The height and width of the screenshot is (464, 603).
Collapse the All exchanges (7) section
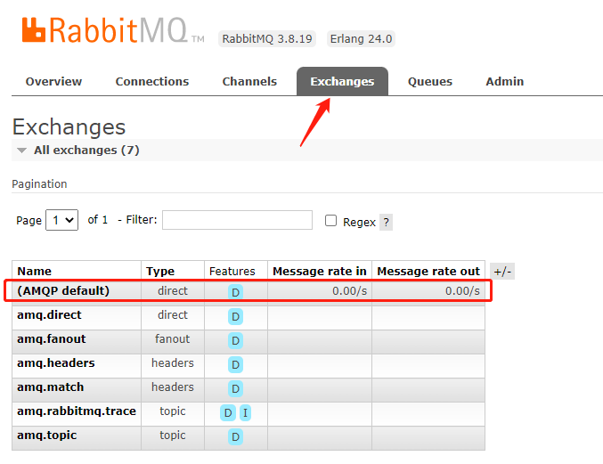tap(86, 150)
